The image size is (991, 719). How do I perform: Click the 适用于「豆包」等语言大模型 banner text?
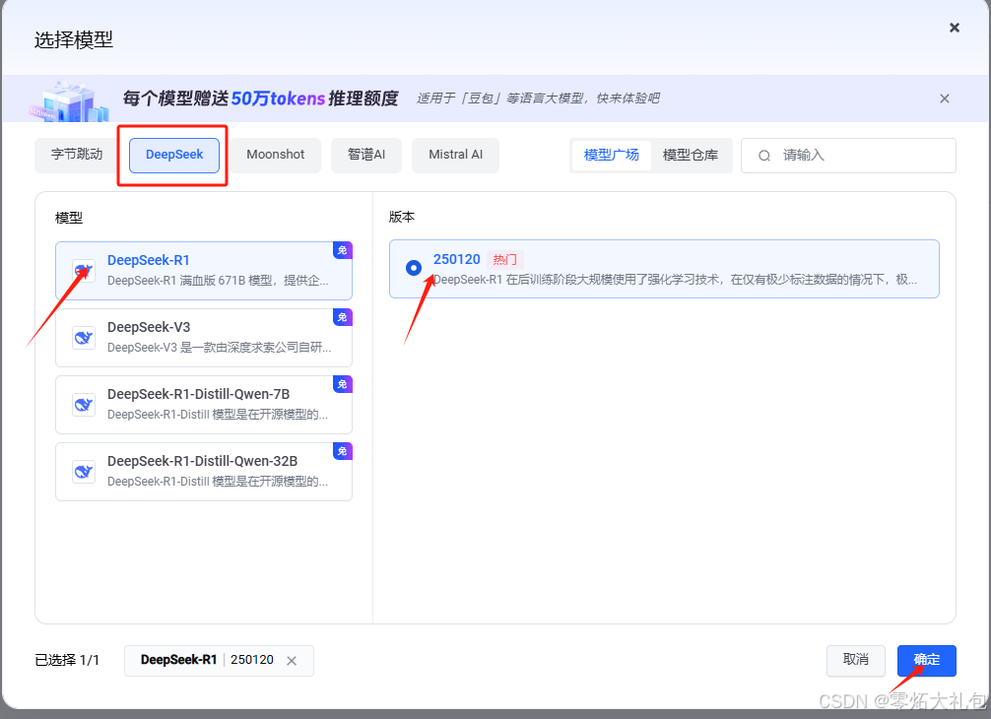pos(538,98)
